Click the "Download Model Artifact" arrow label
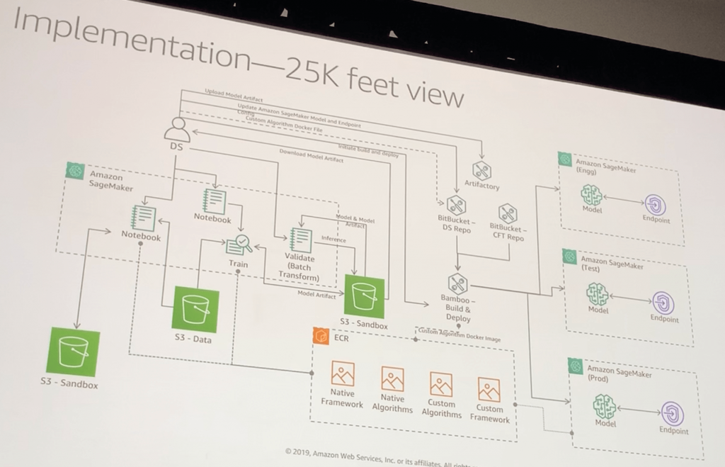This screenshot has height=467, width=725. point(312,155)
